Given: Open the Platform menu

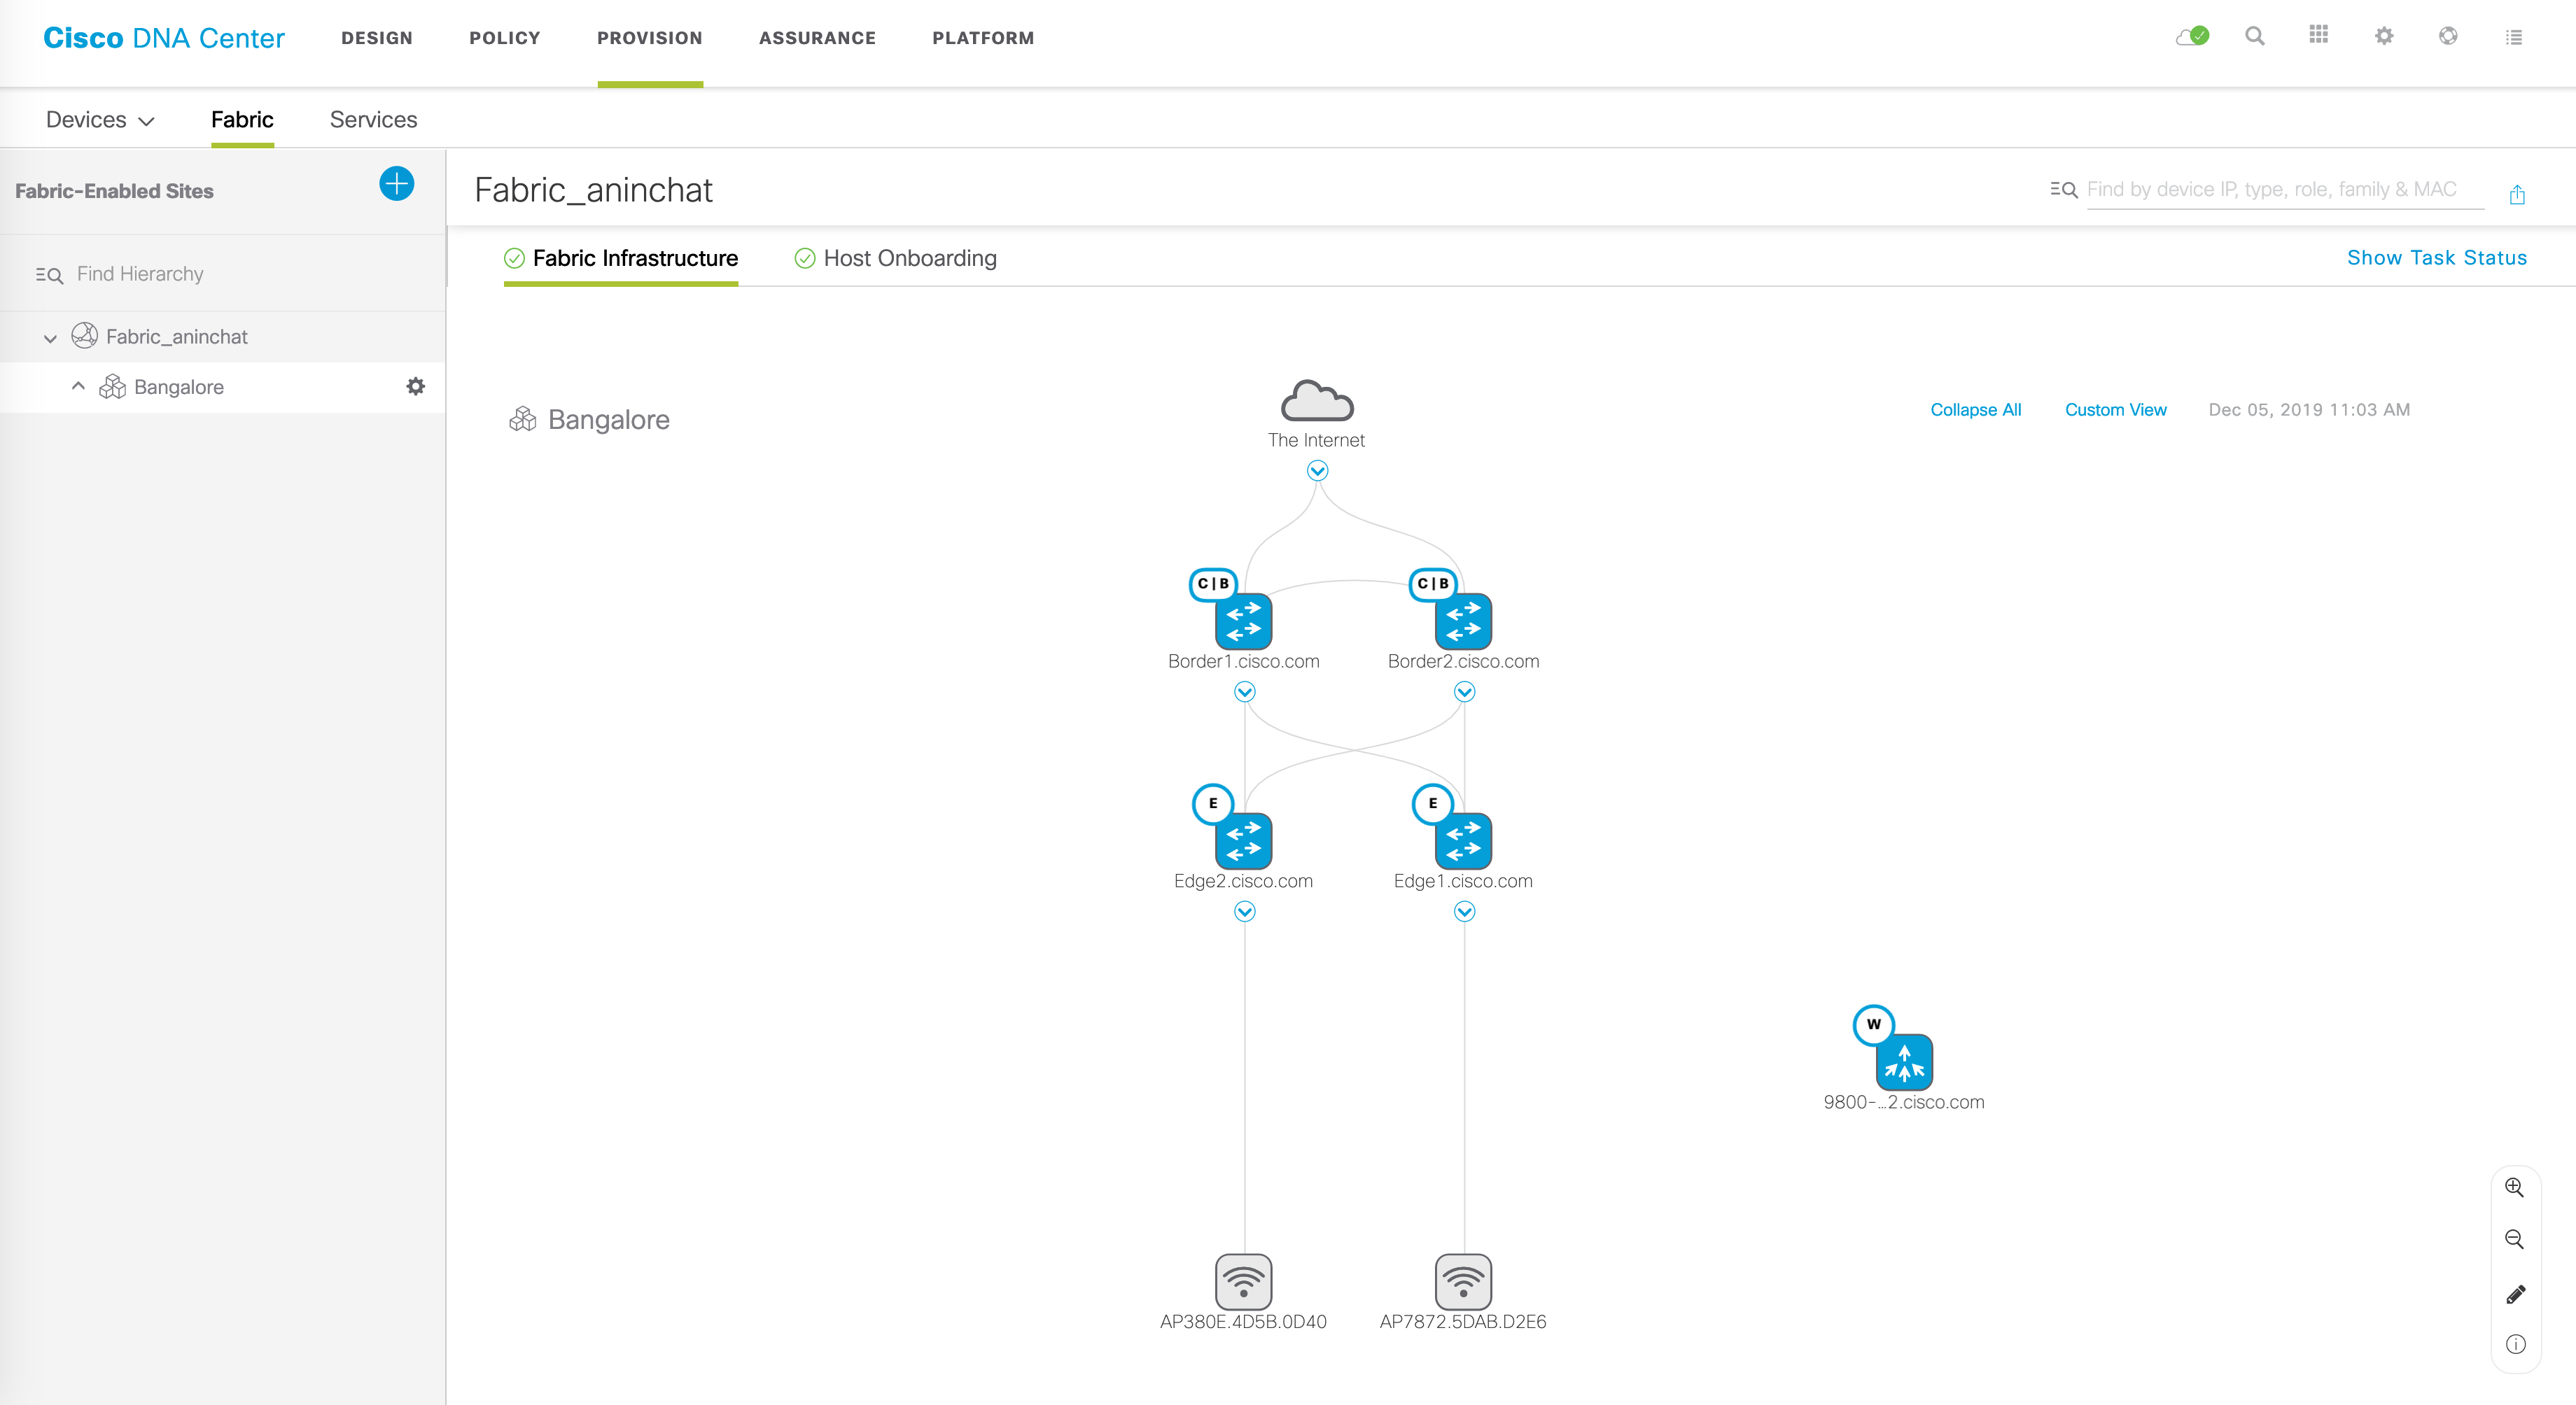Looking at the screenshot, I should 983,38.
